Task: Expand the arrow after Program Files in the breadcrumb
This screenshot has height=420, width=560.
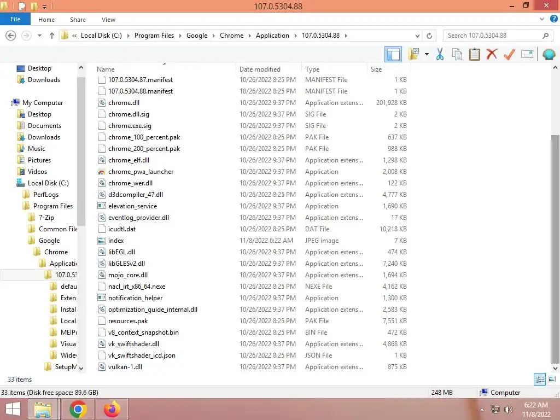Action: coord(180,36)
